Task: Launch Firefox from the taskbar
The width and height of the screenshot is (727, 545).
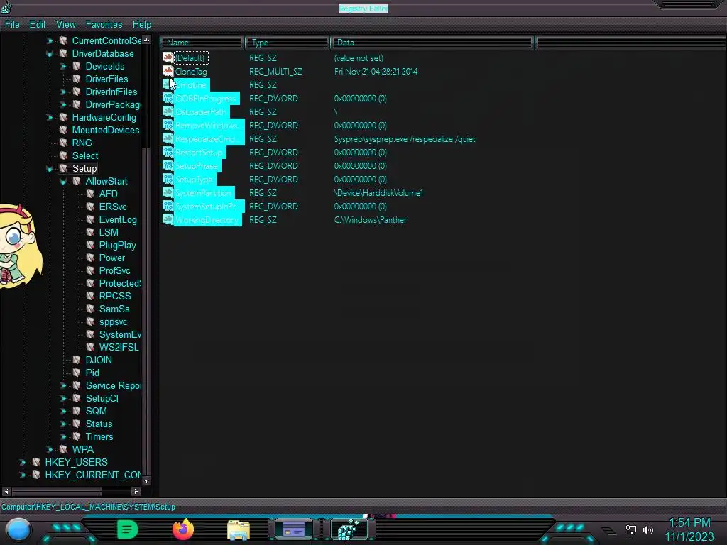Action: click(183, 529)
